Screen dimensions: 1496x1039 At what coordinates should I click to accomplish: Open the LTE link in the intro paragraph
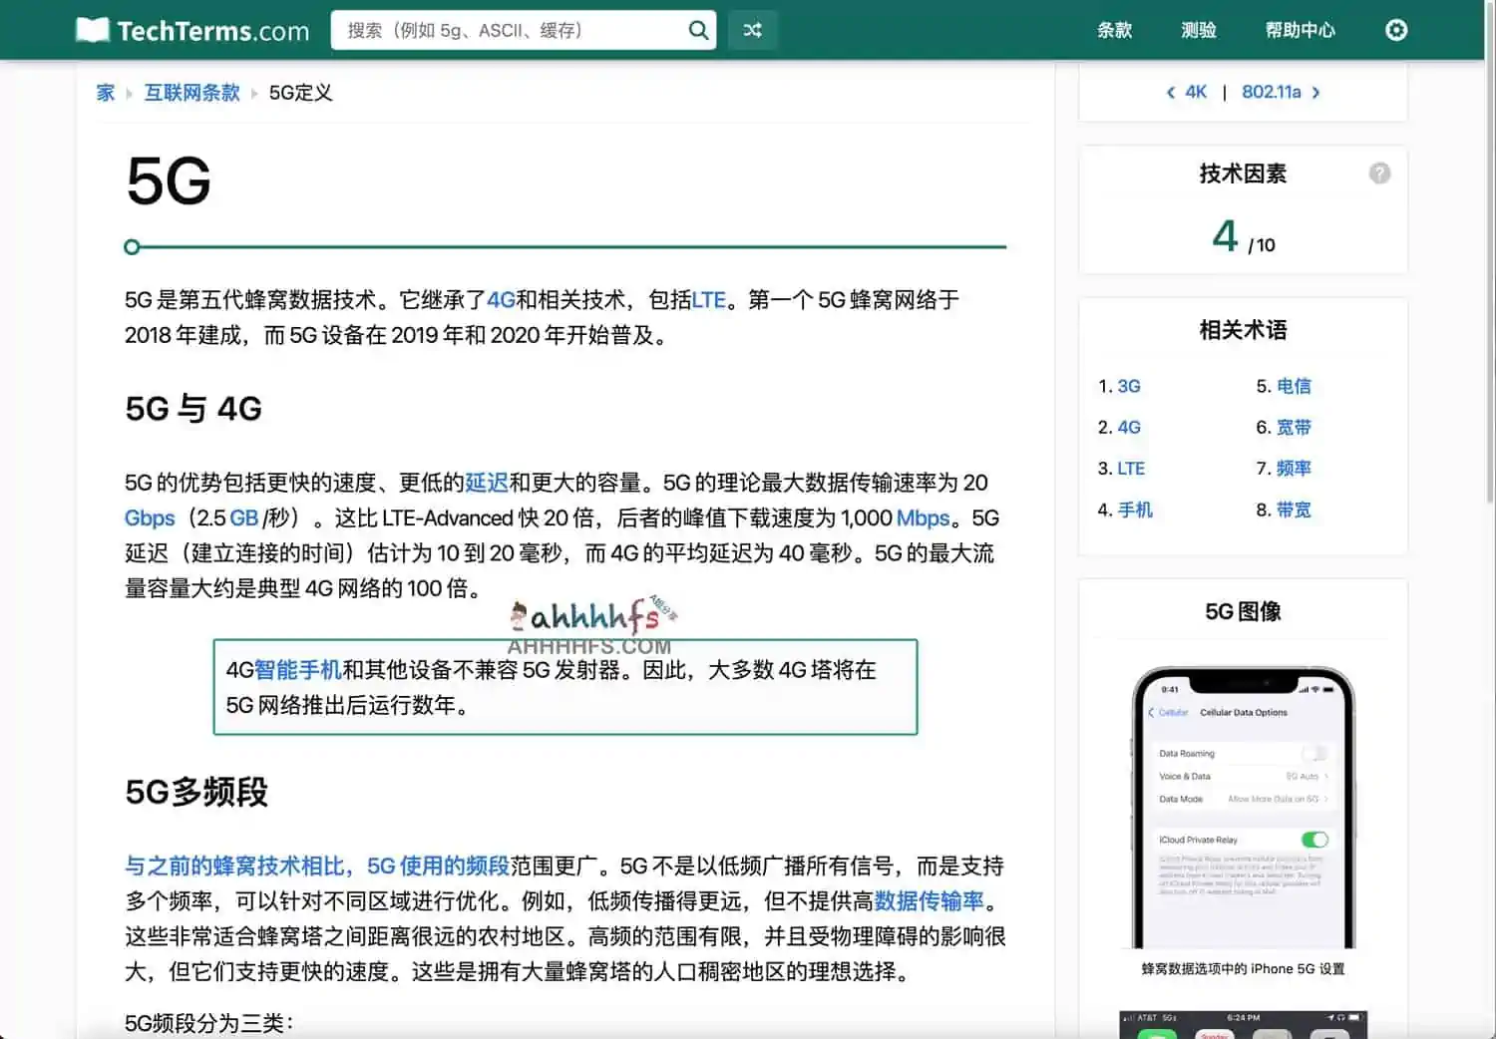tap(708, 300)
